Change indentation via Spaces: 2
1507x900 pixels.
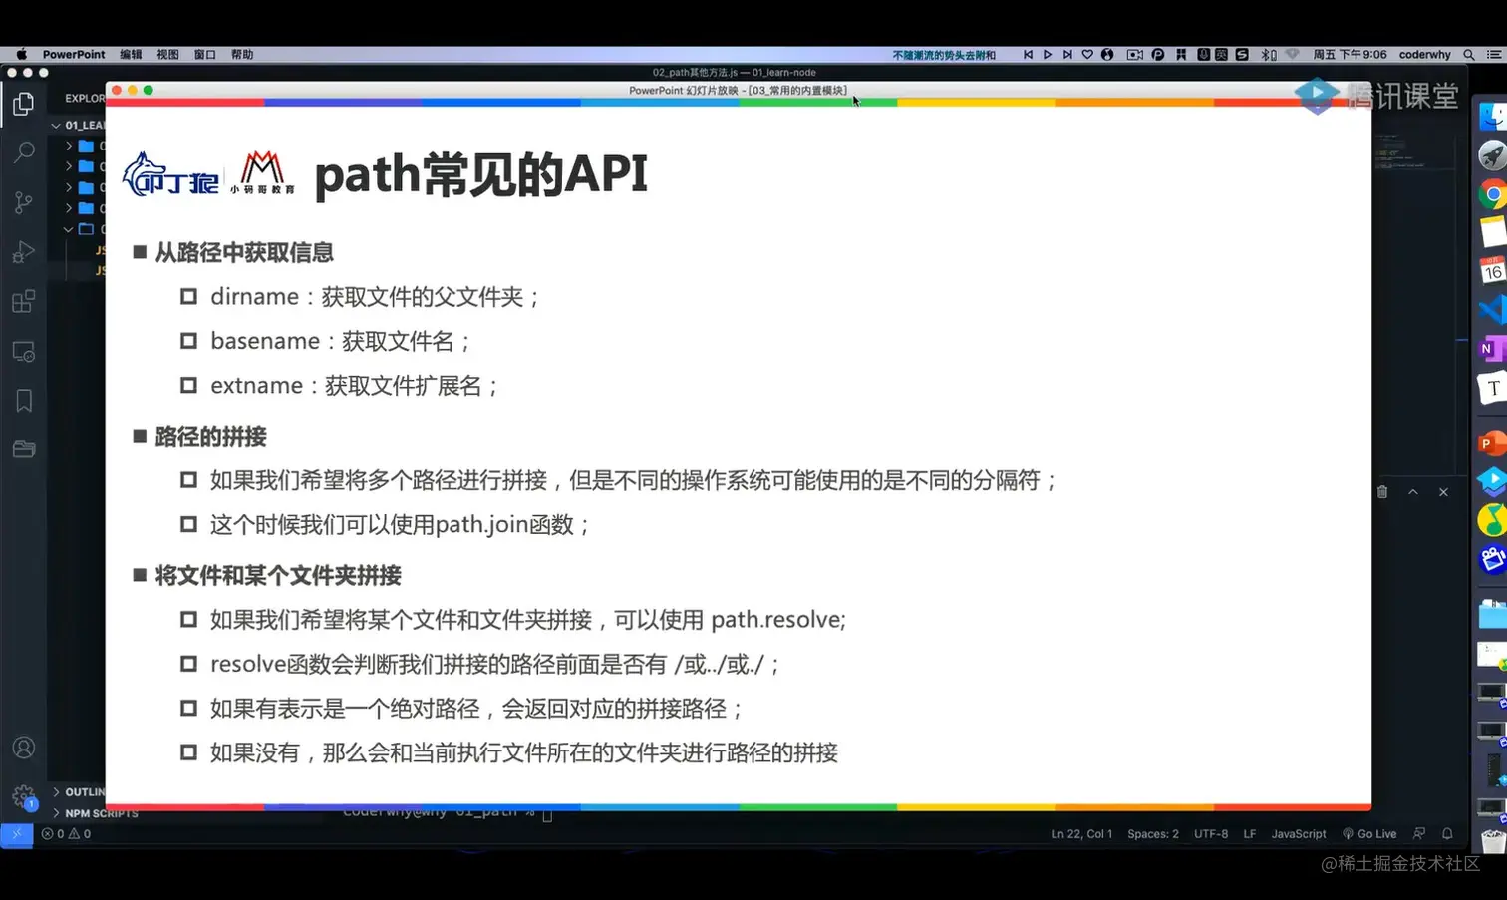click(x=1153, y=834)
